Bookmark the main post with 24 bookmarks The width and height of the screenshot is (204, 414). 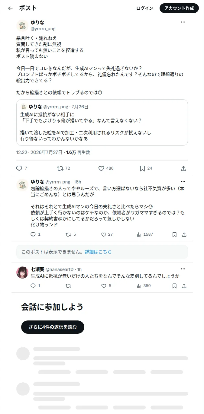point(146,168)
